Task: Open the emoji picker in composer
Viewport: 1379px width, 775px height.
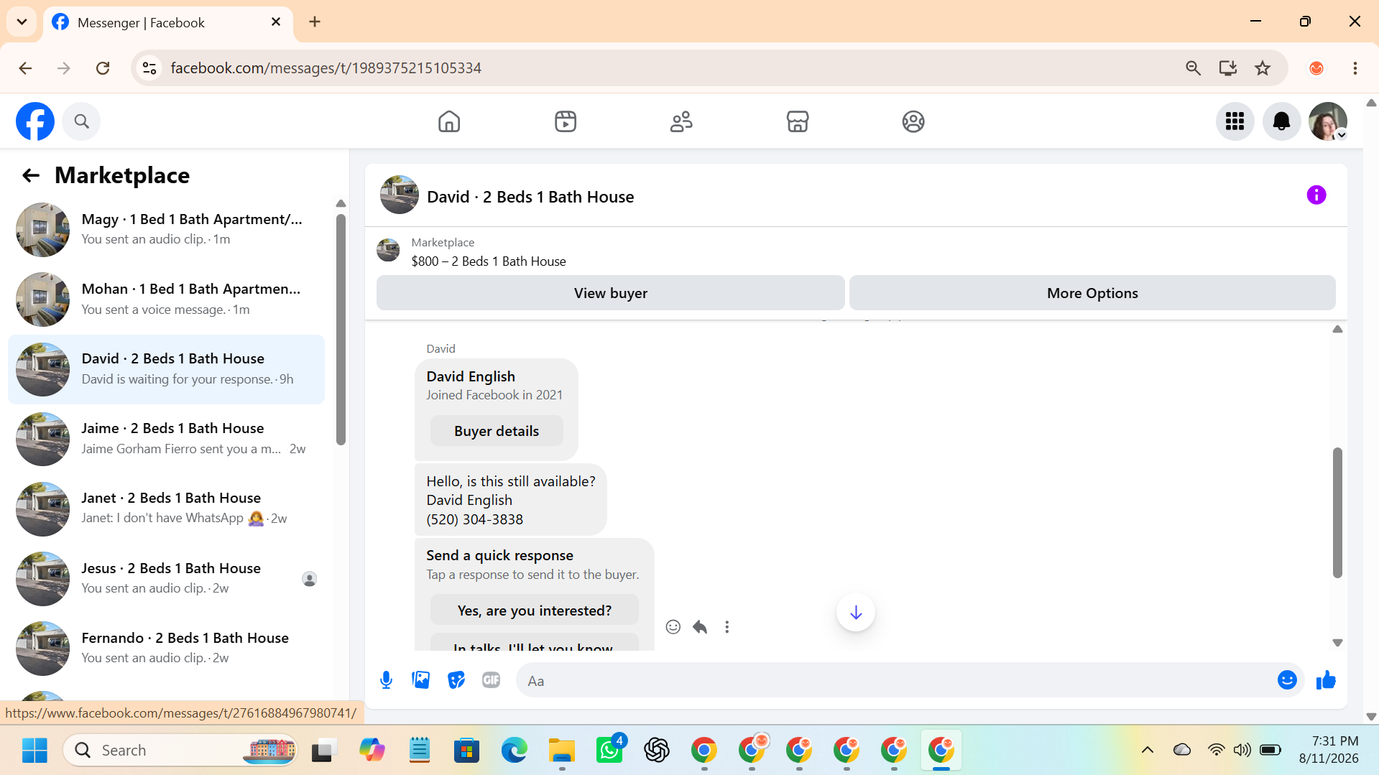Action: pos(1286,680)
